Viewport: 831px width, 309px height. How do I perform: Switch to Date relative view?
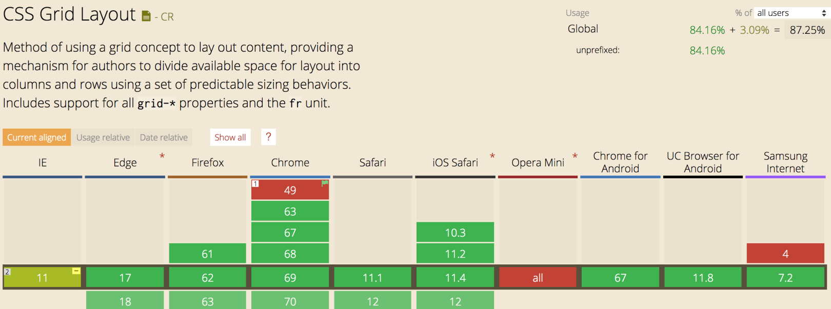coord(164,137)
